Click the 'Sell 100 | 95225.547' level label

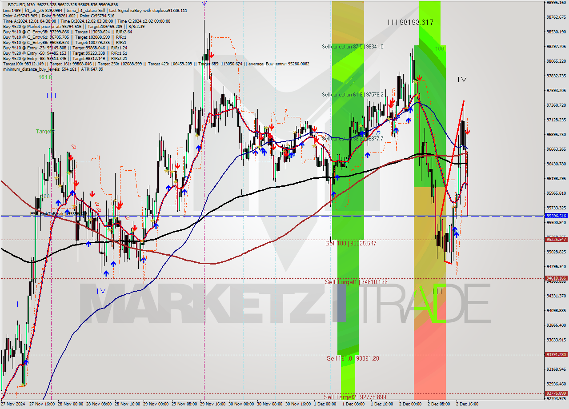click(351, 243)
